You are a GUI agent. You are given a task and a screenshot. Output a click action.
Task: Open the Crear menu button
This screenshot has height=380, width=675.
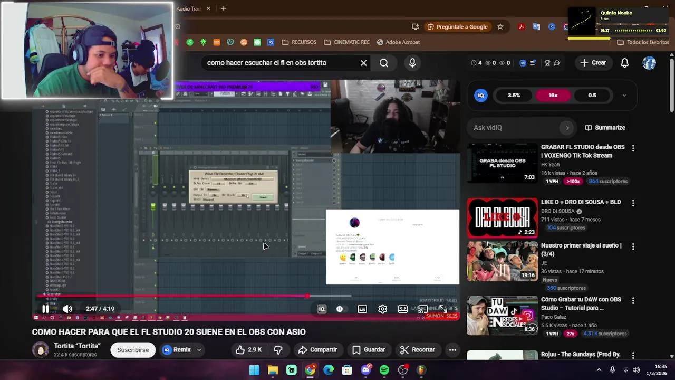point(593,63)
